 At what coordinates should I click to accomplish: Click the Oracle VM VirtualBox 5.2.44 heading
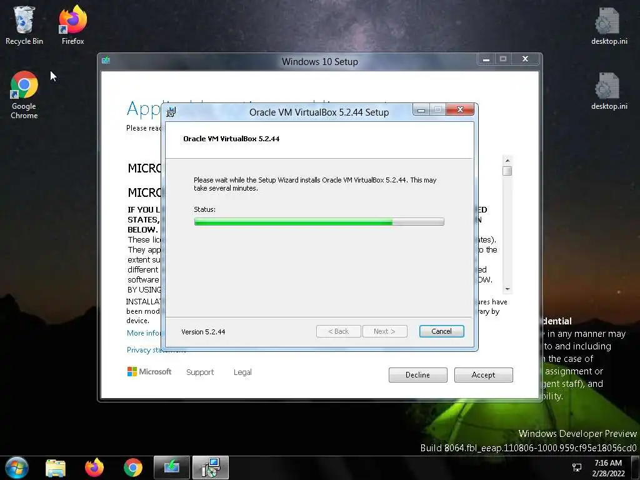tap(231, 139)
